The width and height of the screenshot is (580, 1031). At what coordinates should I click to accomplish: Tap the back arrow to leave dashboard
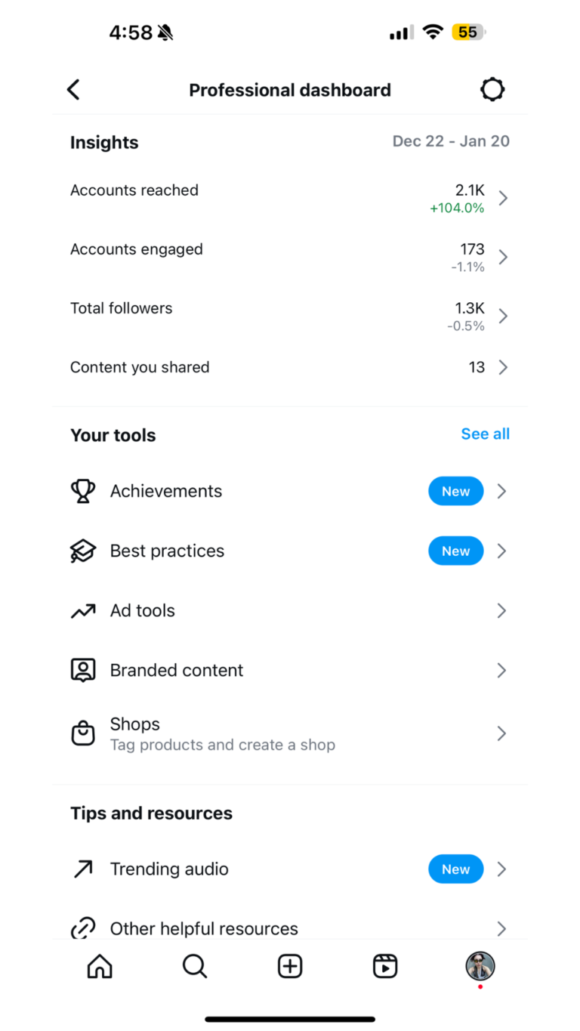72,89
